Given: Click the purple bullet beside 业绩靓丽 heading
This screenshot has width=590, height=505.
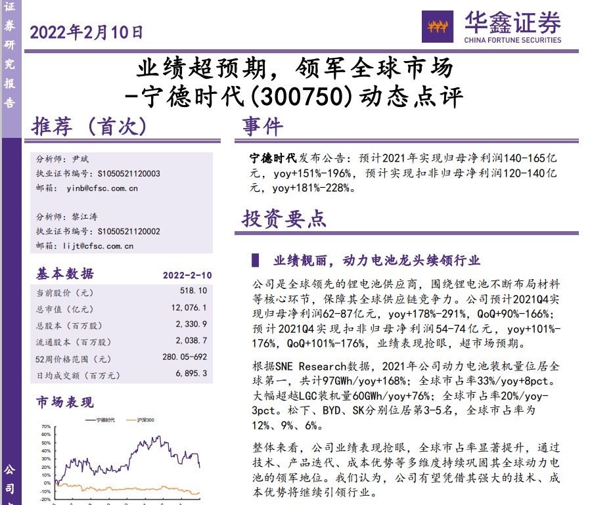Looking at the screenshot, I should pos(256,260).
